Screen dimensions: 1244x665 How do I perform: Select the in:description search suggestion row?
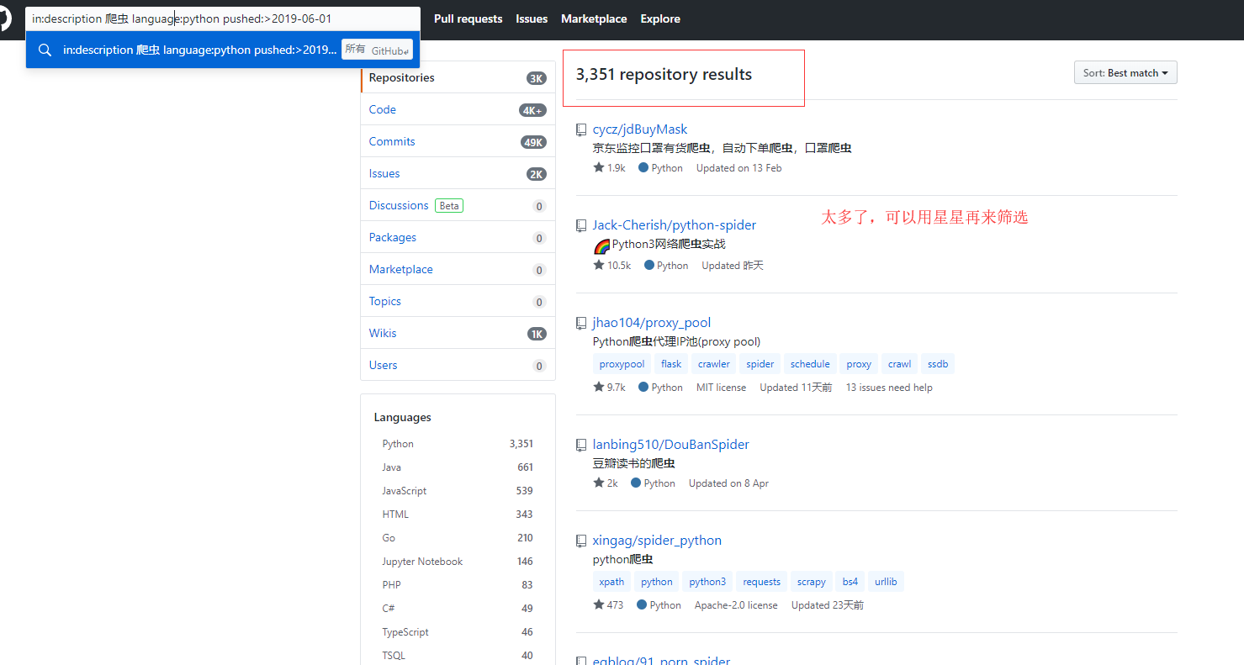[223, 50]
